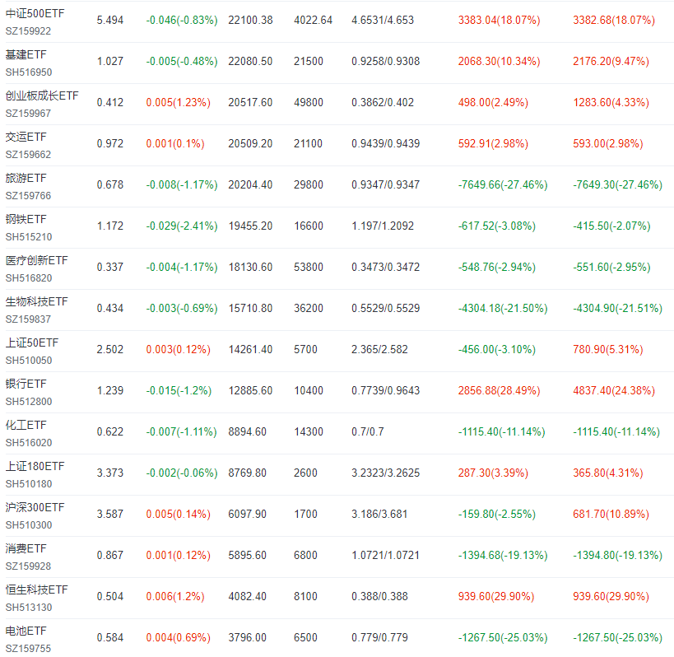
Task: Click stock code SZ159928
Action: point(28,566)
